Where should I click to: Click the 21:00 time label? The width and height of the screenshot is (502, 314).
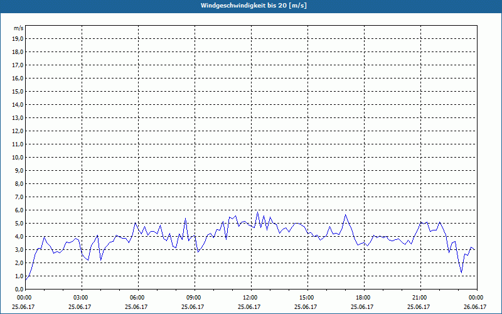point(420,298)
